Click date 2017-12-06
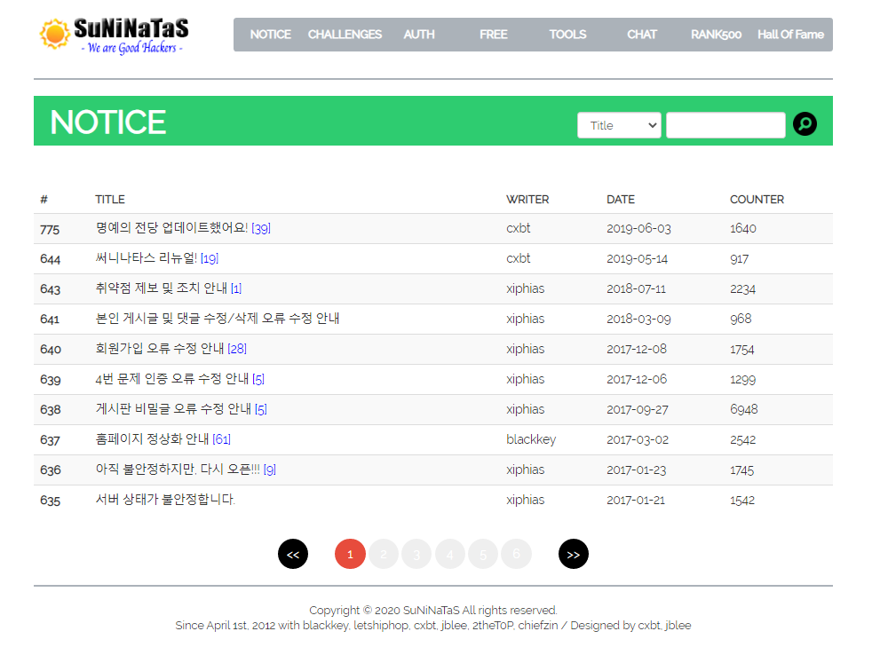This screenshot has height=663, width=880. (x=637, y=379)
